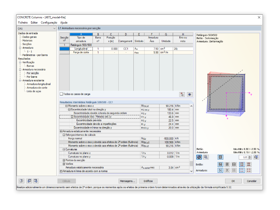Increase scale factor with spinner up arrow
The image size is (280, 210).
(x=250, y=156)
